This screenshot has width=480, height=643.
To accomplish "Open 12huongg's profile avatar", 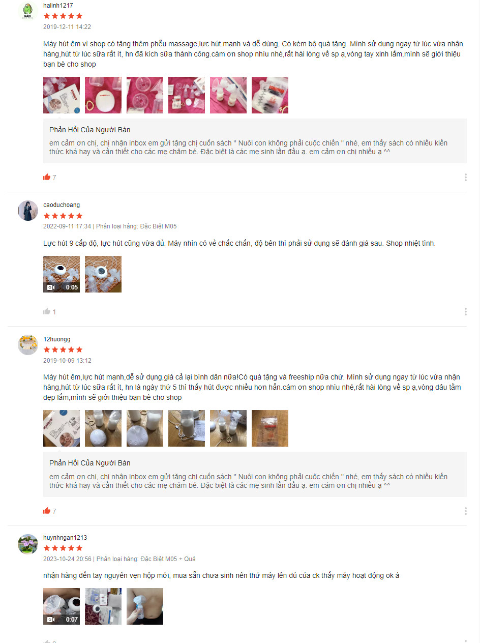I will [28, 345].
